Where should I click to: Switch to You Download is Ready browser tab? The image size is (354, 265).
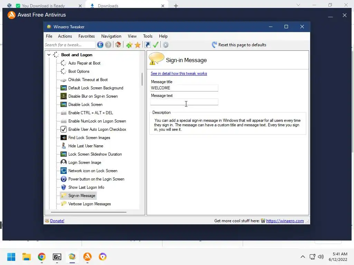tap(43, 6)
